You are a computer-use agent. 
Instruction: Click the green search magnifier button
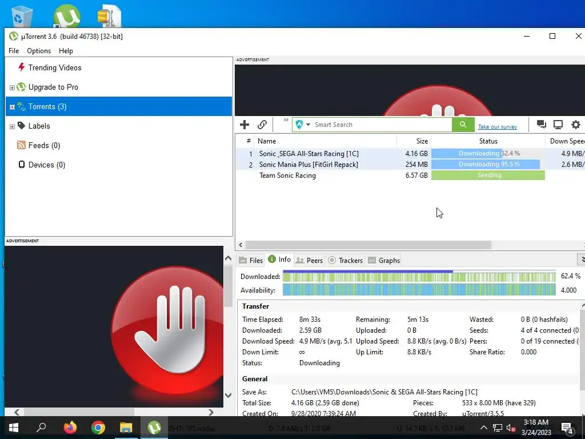point(463,124)
